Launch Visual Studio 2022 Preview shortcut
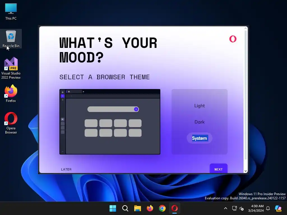 click(x=11, y=68)
